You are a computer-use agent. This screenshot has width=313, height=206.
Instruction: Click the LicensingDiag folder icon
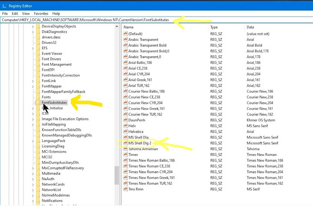38,146
